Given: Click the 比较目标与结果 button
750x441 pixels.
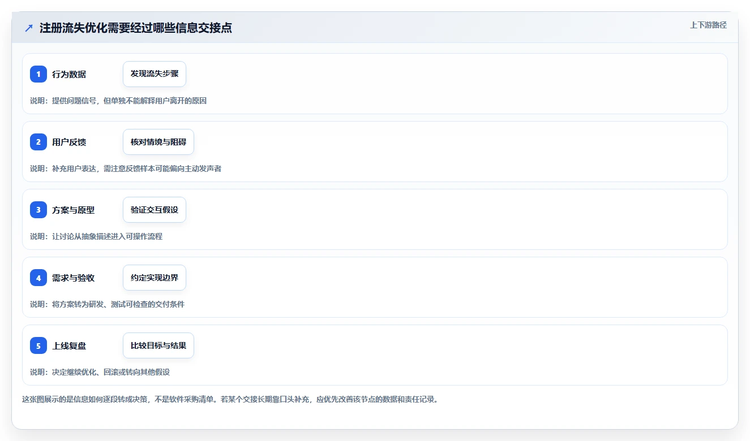Looking at the screenshot, I should [158, 345].
